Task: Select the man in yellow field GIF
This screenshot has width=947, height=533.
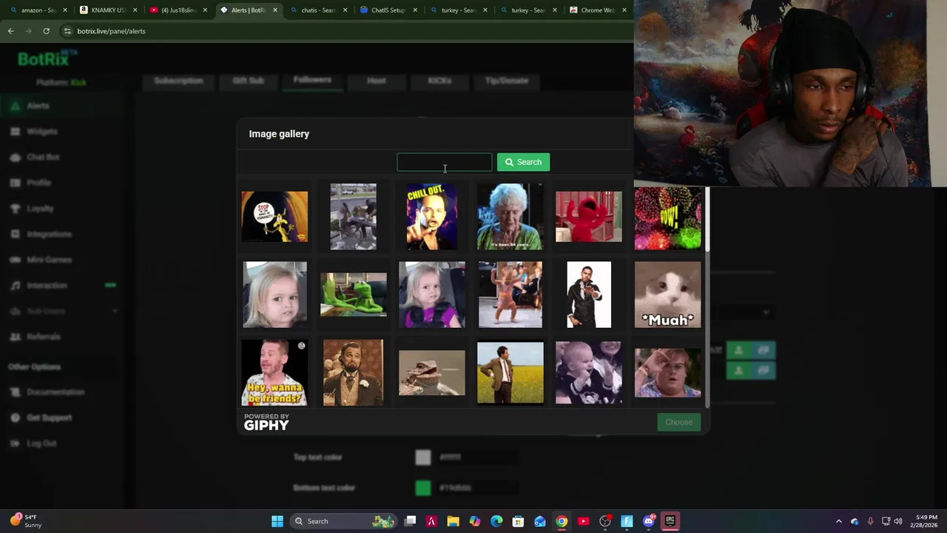Action: pyautogui.click(x=510, y=372)
